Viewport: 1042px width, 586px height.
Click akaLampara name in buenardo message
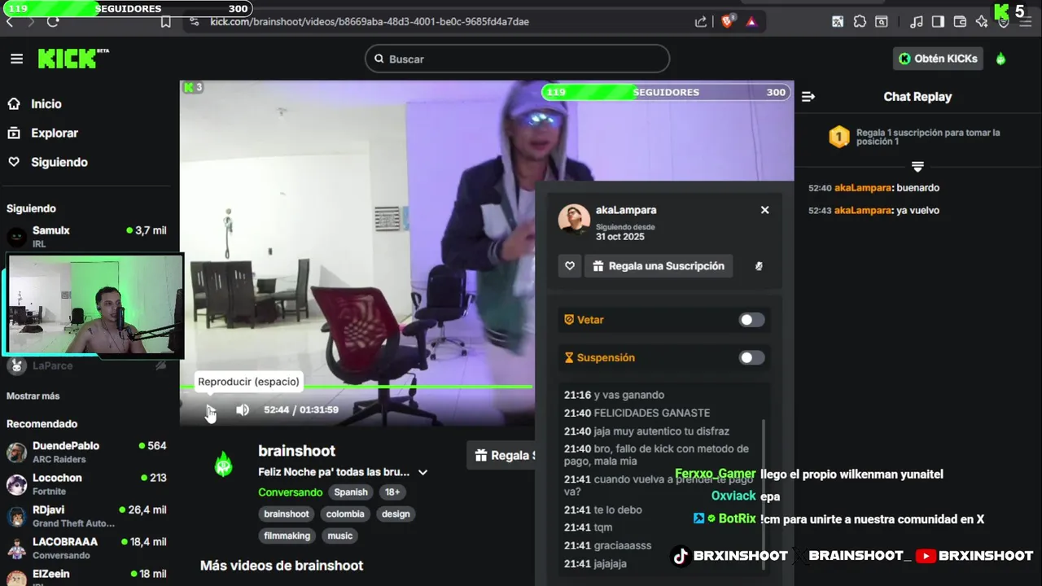(863, 188)
